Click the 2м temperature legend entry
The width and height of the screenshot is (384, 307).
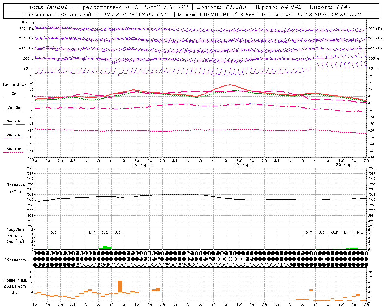(14, 94)
